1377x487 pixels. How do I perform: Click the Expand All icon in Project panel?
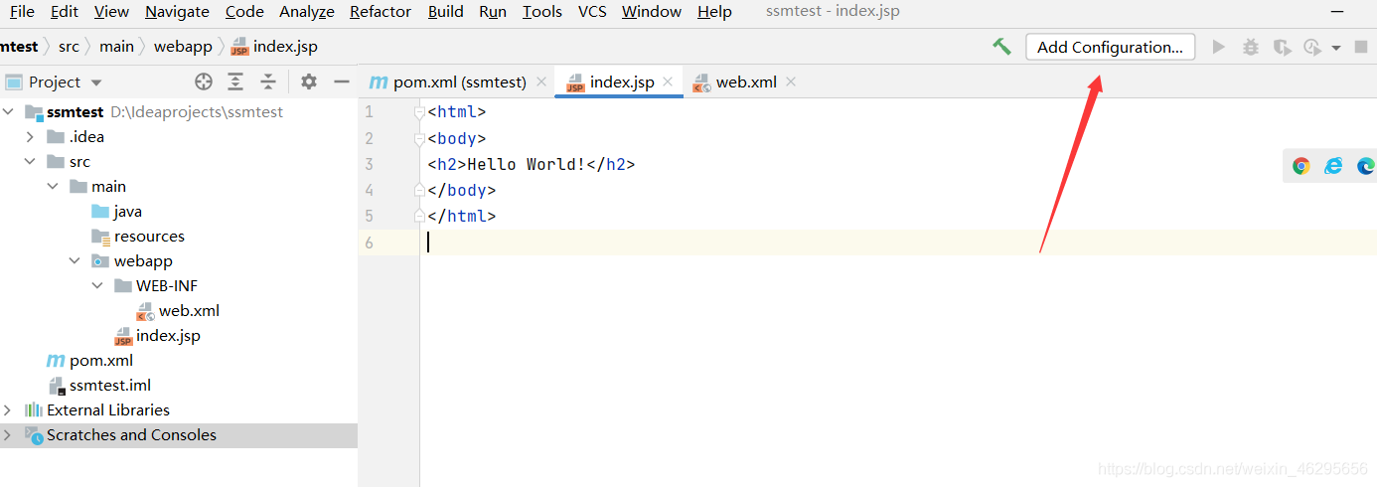235,81
